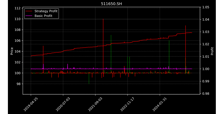Click the 1.02 profit tick label
Viewport: 224px width, 114px height.
[x=206, y=44]
